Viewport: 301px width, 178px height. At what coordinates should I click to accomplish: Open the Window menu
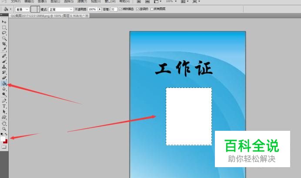point(110,1)
